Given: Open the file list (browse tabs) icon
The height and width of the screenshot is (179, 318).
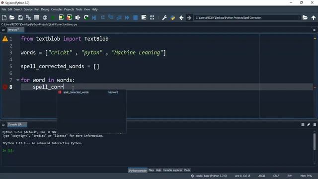Looking at the screenshot, I should (37, 18).
